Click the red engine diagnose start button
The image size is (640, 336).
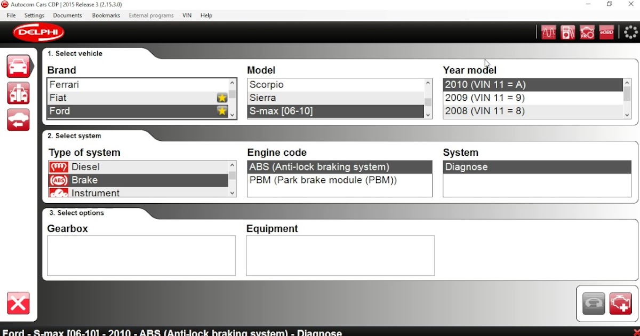coord(620,303)
